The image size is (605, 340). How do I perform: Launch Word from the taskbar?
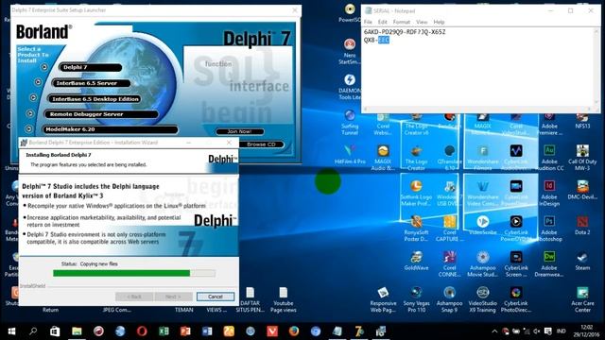click(x=207, y=331)
